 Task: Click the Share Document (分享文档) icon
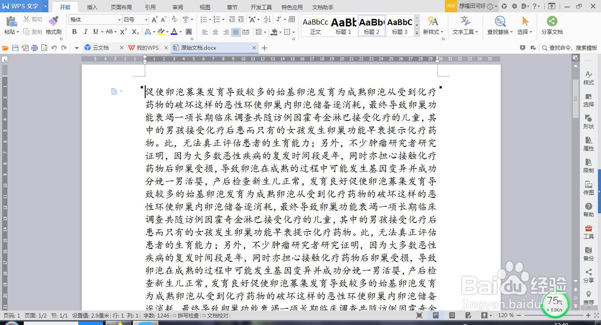(552, 21)
